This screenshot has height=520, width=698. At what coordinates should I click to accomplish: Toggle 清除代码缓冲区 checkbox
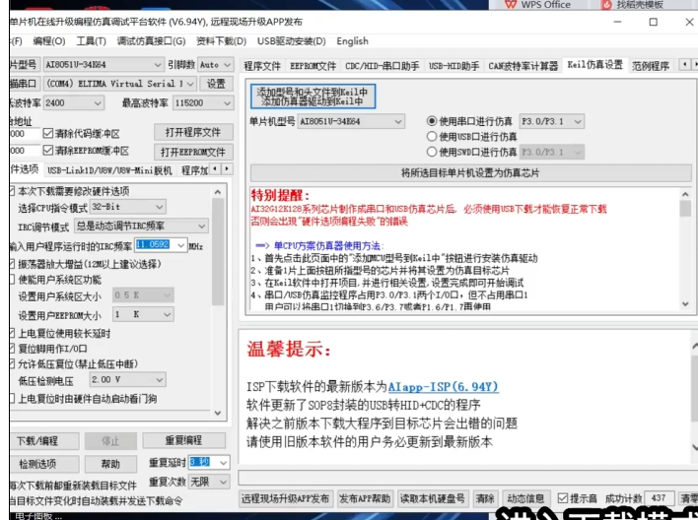(48, 134)
